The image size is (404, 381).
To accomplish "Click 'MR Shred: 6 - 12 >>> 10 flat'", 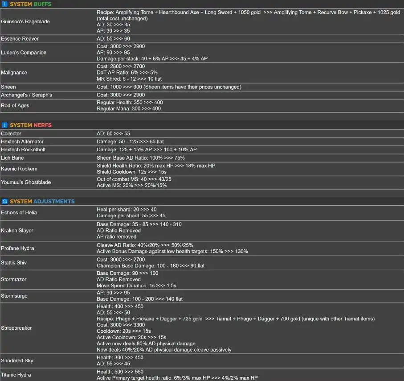I will (x=129, y=79).
